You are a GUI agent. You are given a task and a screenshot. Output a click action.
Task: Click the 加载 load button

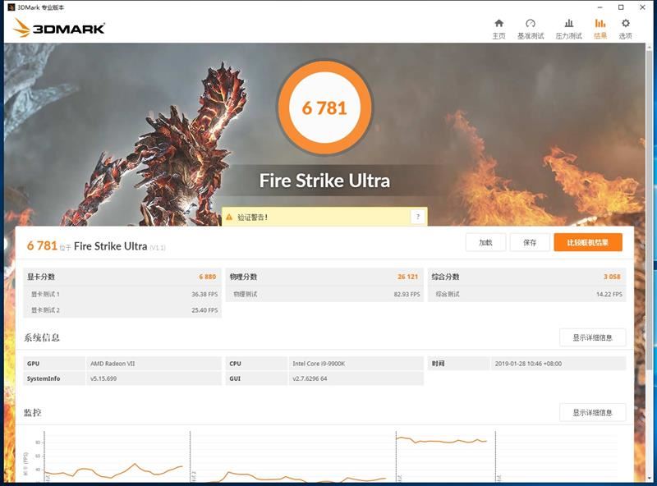(485, 242)
